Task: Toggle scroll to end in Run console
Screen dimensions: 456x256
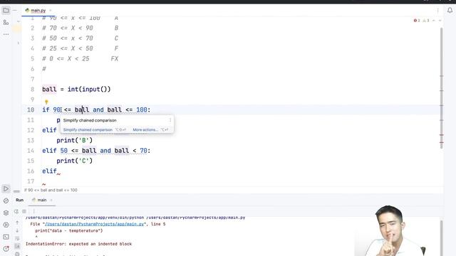Action: 17,246
